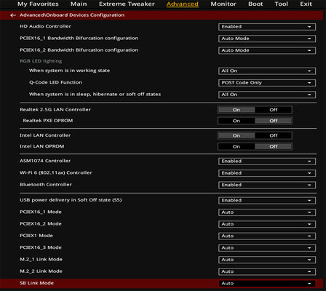Select the Tool menu tab

pos(281,4)
